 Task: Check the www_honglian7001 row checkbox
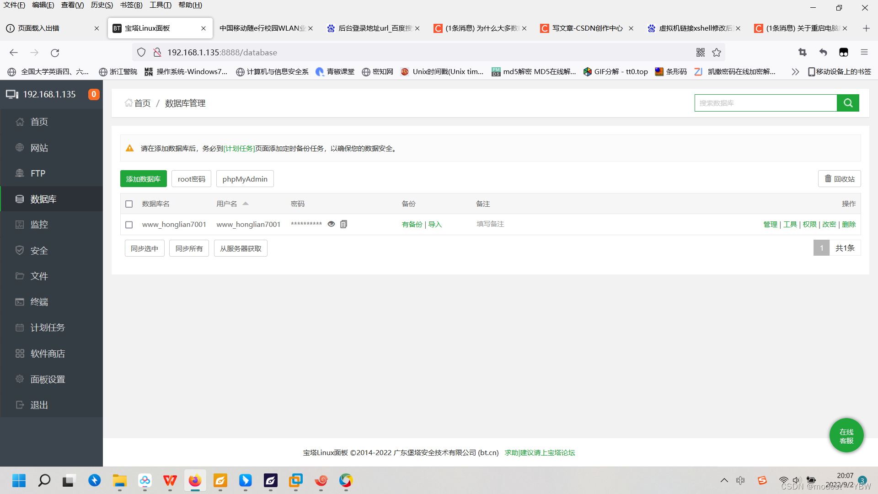[x=129, y=225]
